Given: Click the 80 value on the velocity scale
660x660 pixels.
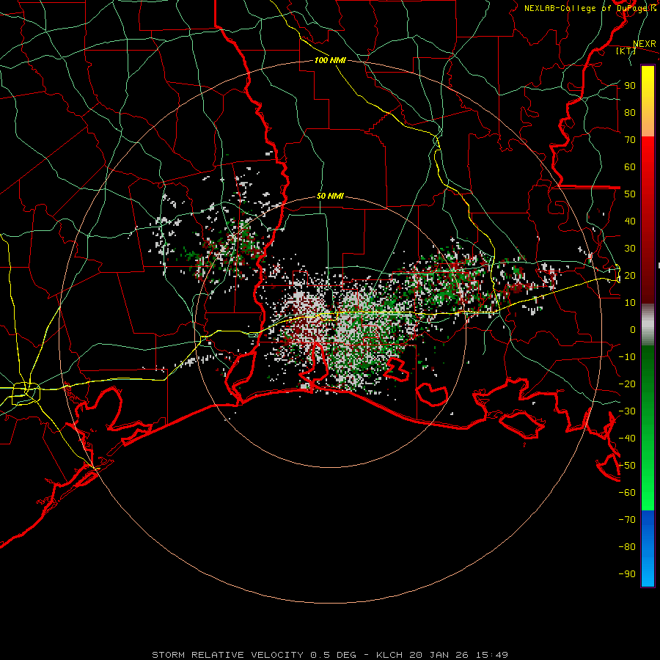Looking at the screenshot, I should coord(630,112).
